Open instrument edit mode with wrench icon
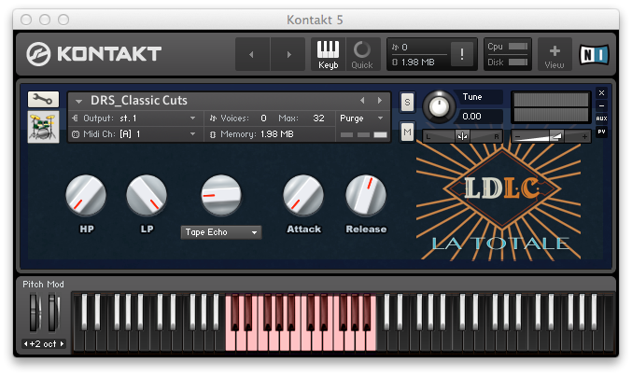Image resolution: width=632 pixels, height=376 pixels. pyautogui.click(x=43, y=99)
